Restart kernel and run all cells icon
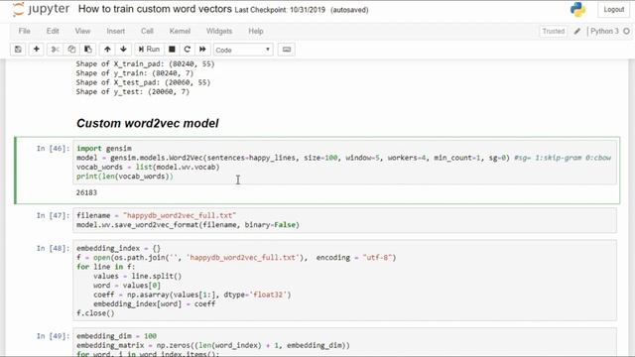Viewport: 635px width, 357px height. [202, 50]
